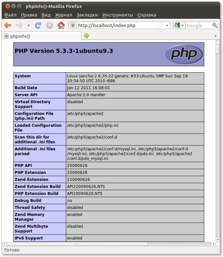Open the Файл menu
Screen dimensions: 223x257
tap(10, 15)
